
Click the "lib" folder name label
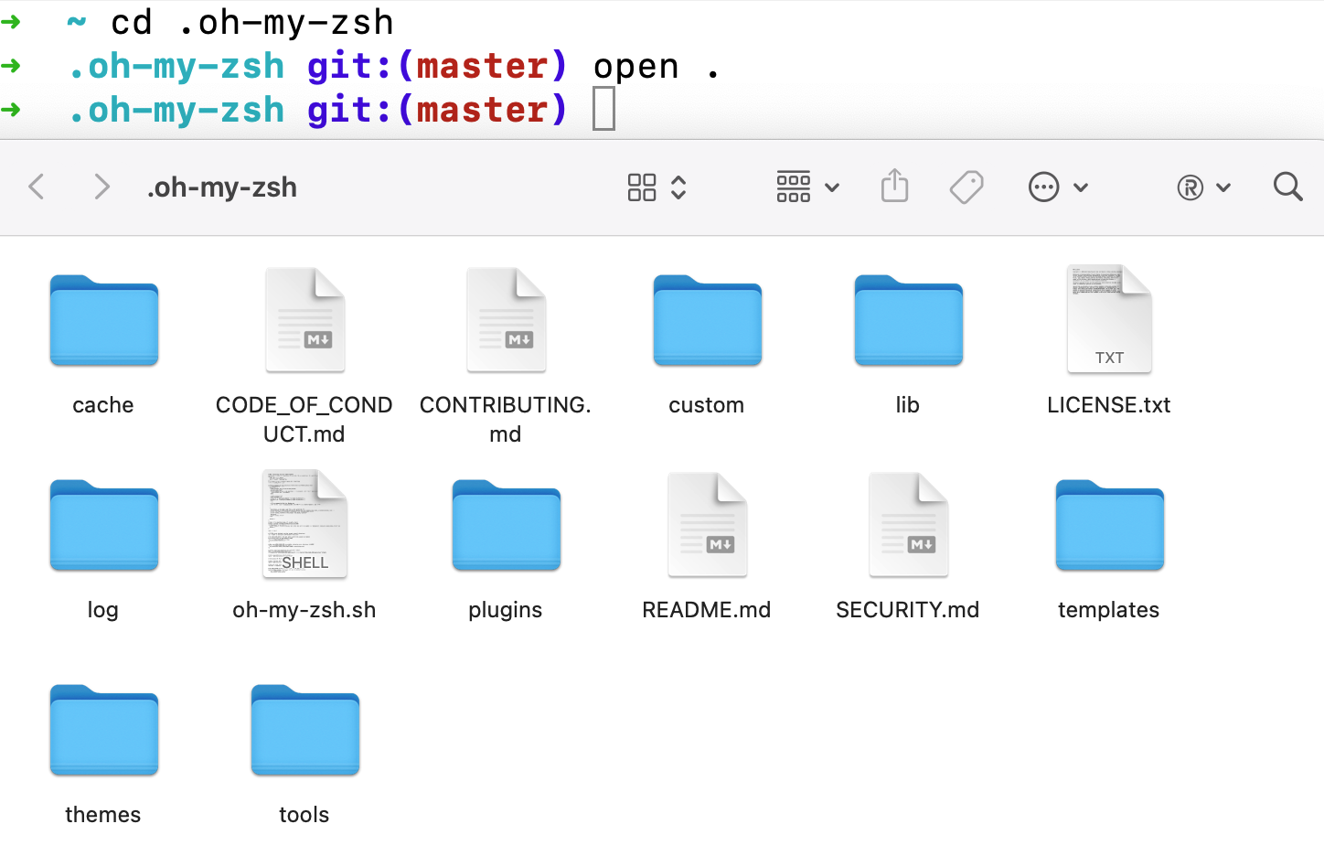pos(908,405)
